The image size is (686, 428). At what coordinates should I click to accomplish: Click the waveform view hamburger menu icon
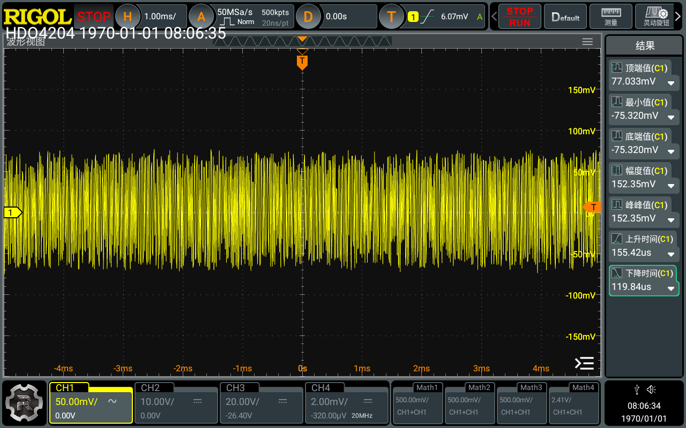pos(587,42)
